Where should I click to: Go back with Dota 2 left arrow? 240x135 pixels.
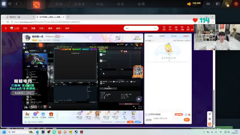[16, 4]
